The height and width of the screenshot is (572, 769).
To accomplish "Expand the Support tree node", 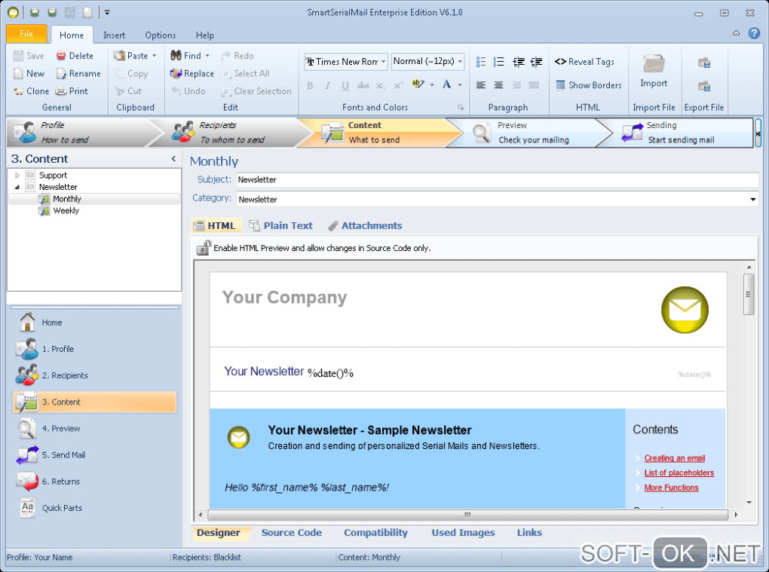I will [x=17, y=175].
